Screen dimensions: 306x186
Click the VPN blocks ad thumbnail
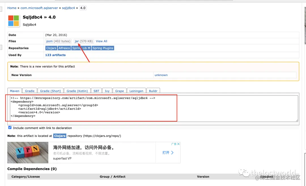tap(28, 152)
